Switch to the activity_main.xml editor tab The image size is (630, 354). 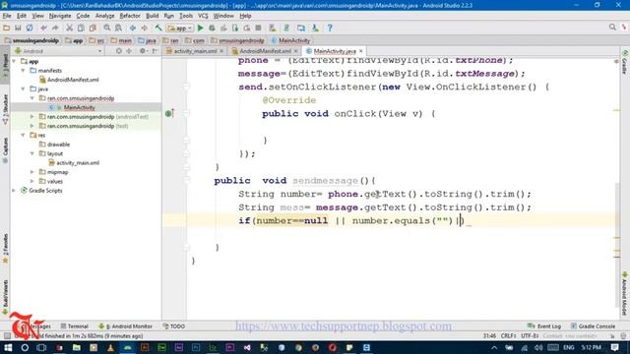(195, 51)
